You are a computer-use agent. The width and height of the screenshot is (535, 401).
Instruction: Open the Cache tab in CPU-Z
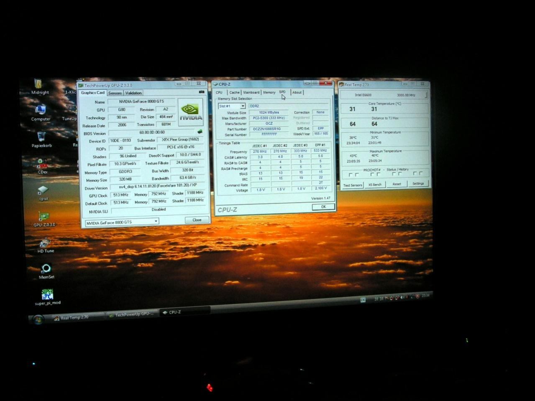[234, 92]
